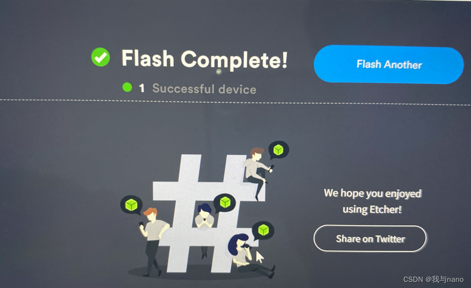
Task: Click the CSDN watermark text
Action: [x=433, y=280]
